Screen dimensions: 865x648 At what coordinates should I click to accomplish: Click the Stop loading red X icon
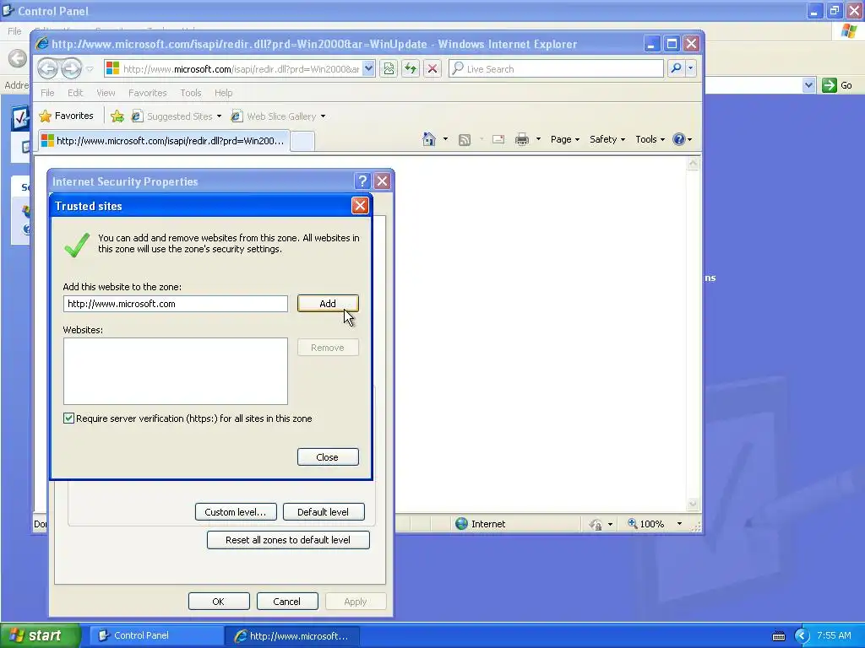[432, 69]
